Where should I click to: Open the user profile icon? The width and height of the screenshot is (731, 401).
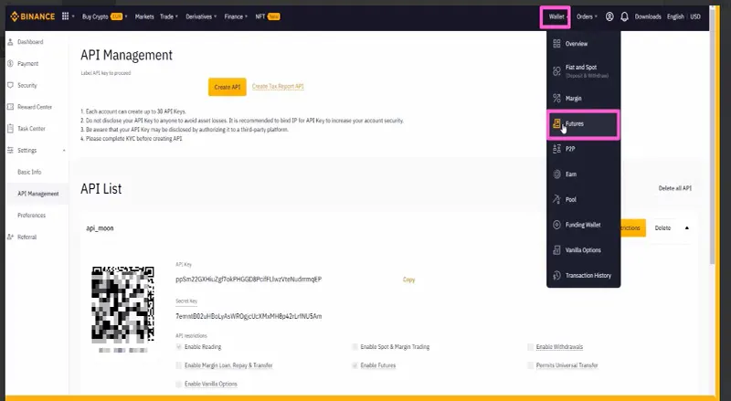point(609,16)
